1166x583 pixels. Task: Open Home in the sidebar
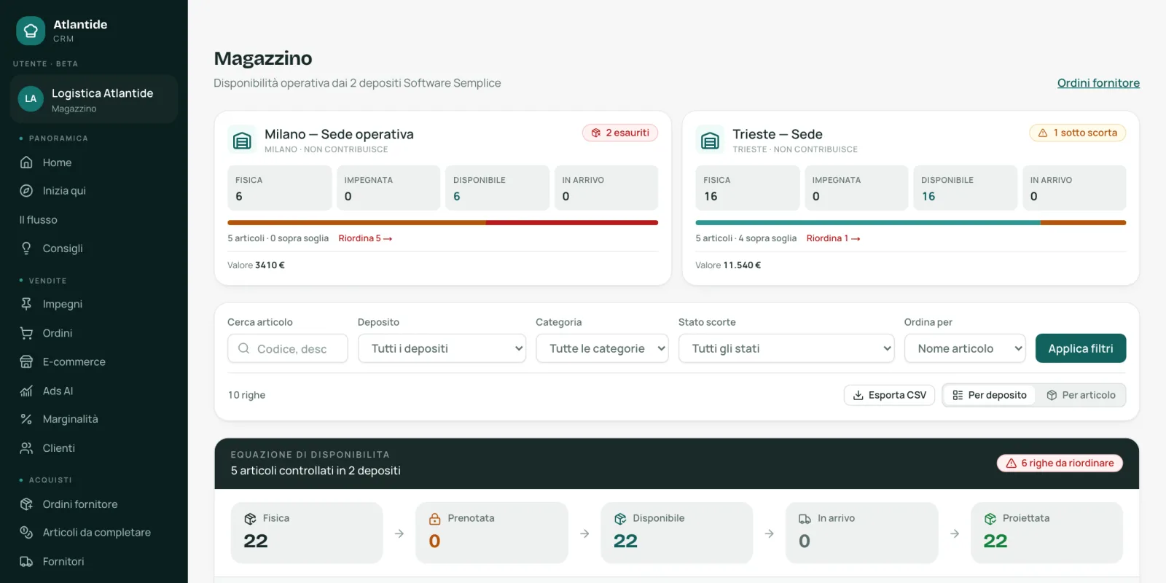(94, 163)
